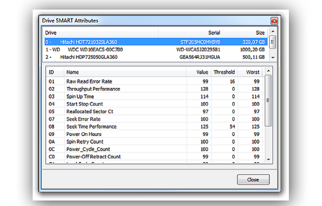Screen dimensions: 322x206
Task: Select the Hitachi HDP725050GLA360 drive row
Action: click(x=156, y=57)
